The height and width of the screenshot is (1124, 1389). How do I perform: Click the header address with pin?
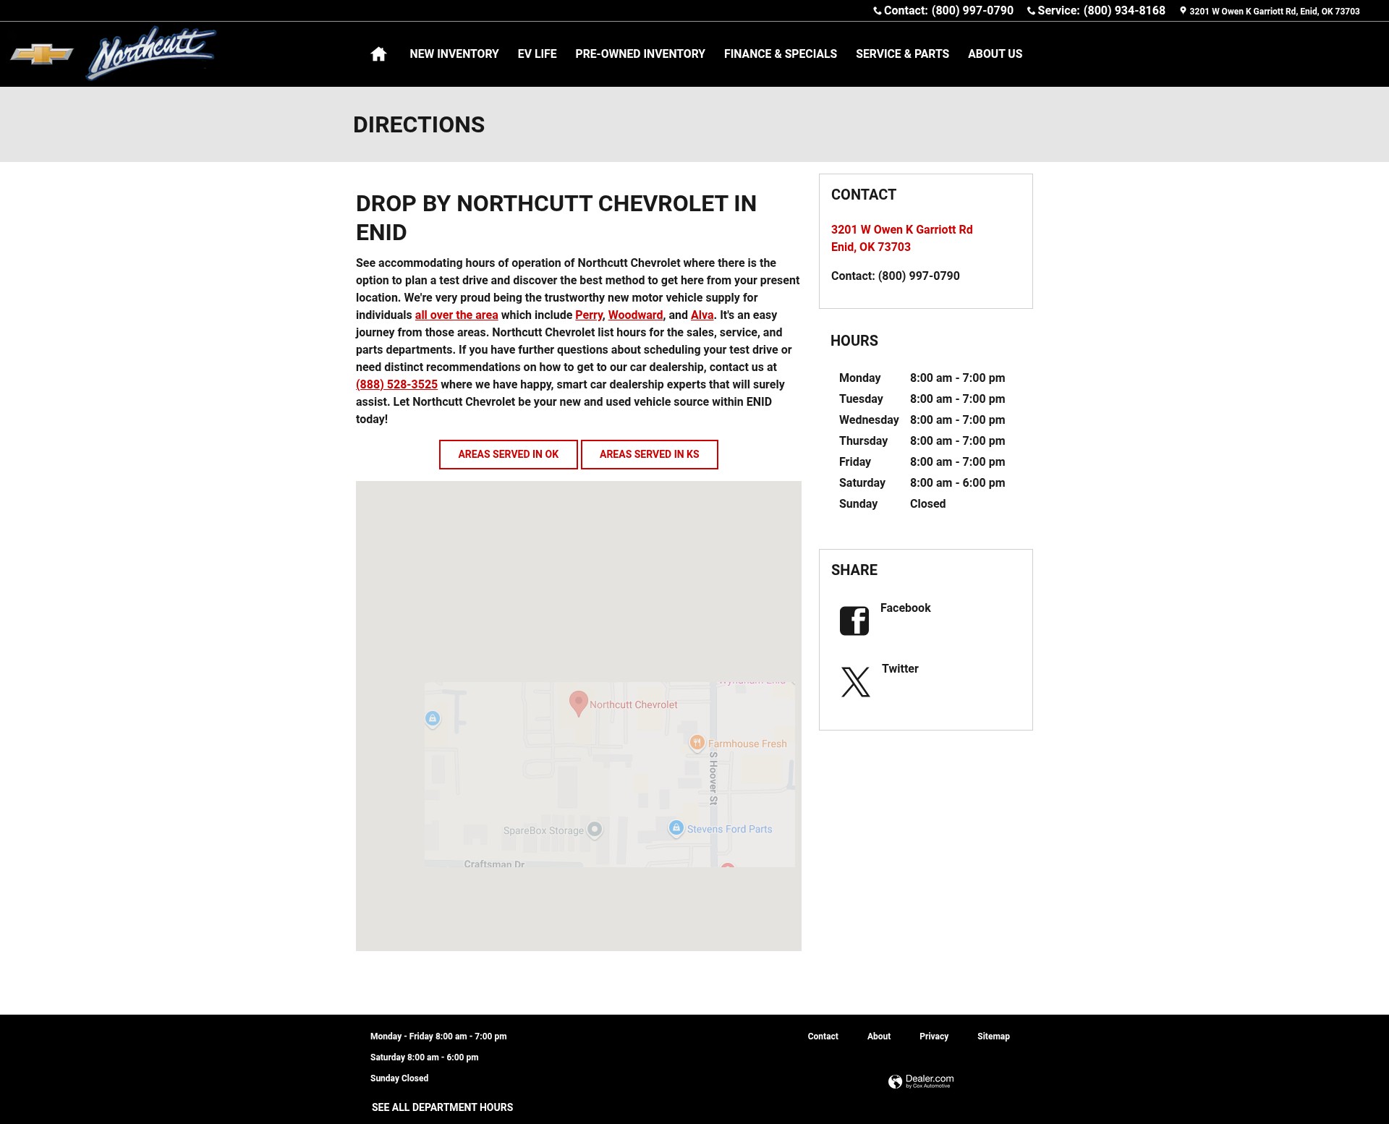(1270, 11)
